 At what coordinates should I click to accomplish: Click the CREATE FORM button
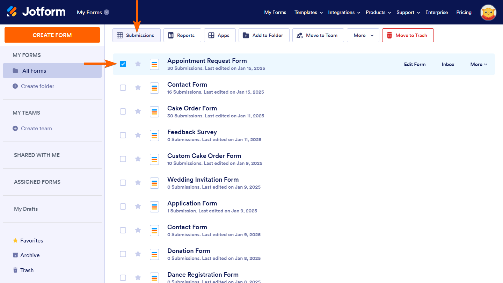coord(52,35)
